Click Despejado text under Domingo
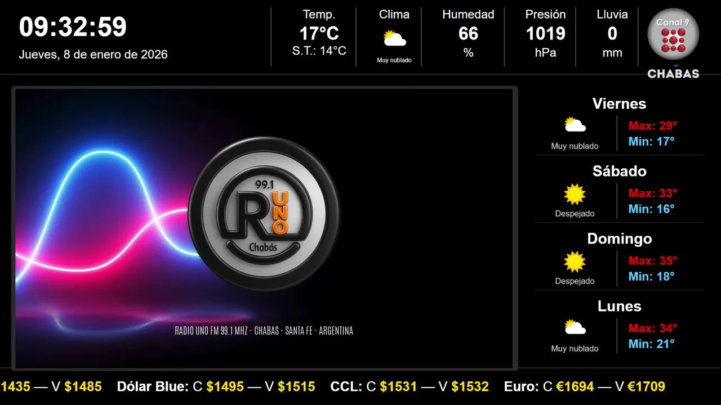This screenshot has height=405, width=721. [x=575, y=281]
